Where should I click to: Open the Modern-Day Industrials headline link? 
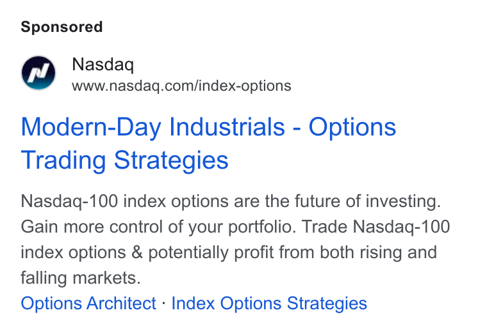[x=208, y=143]
